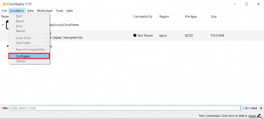Click the black Not Tested status dot

click(135, 36)
